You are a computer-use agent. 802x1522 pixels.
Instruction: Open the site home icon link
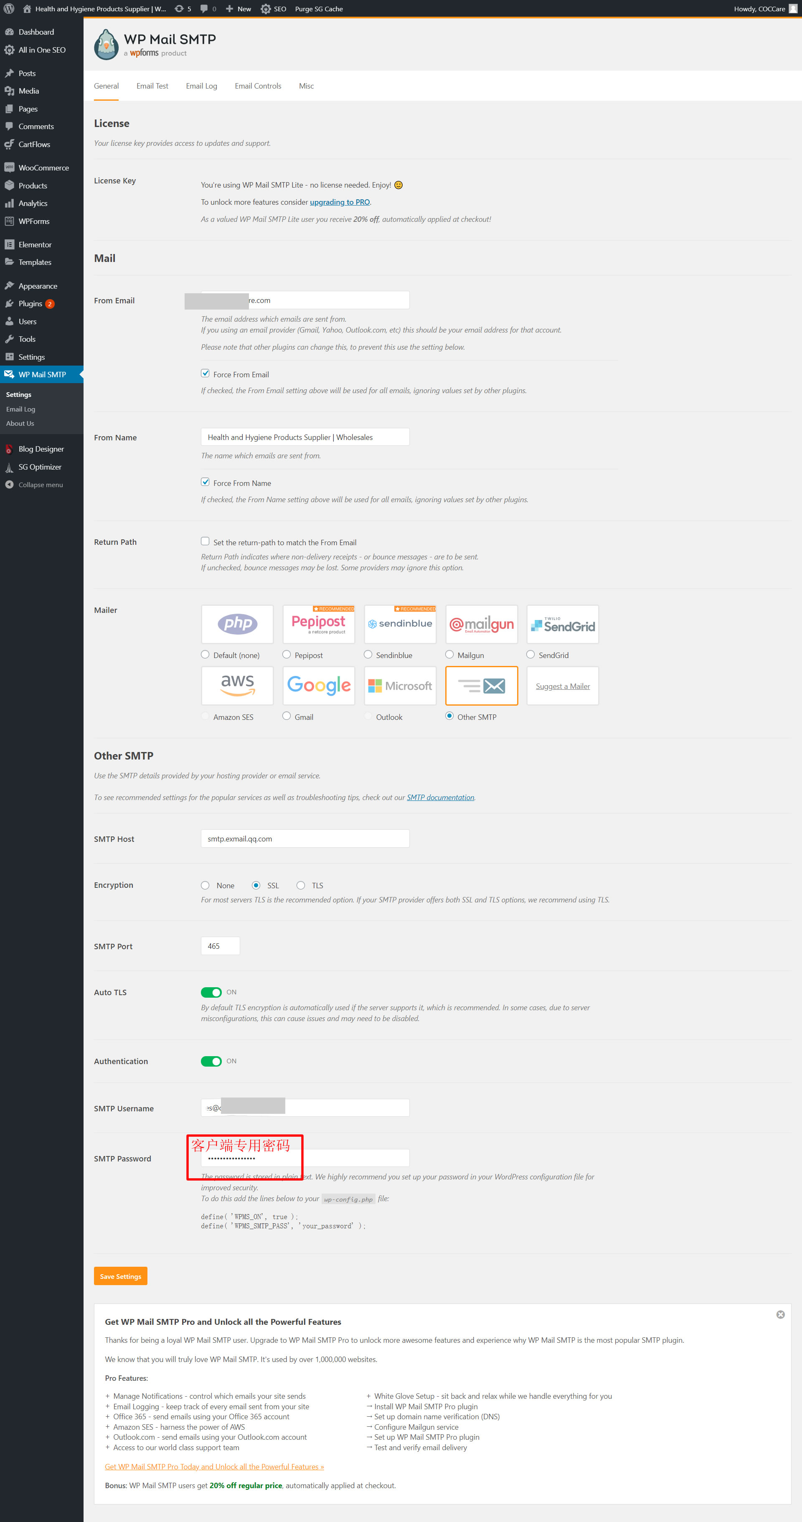click(27, 9)
